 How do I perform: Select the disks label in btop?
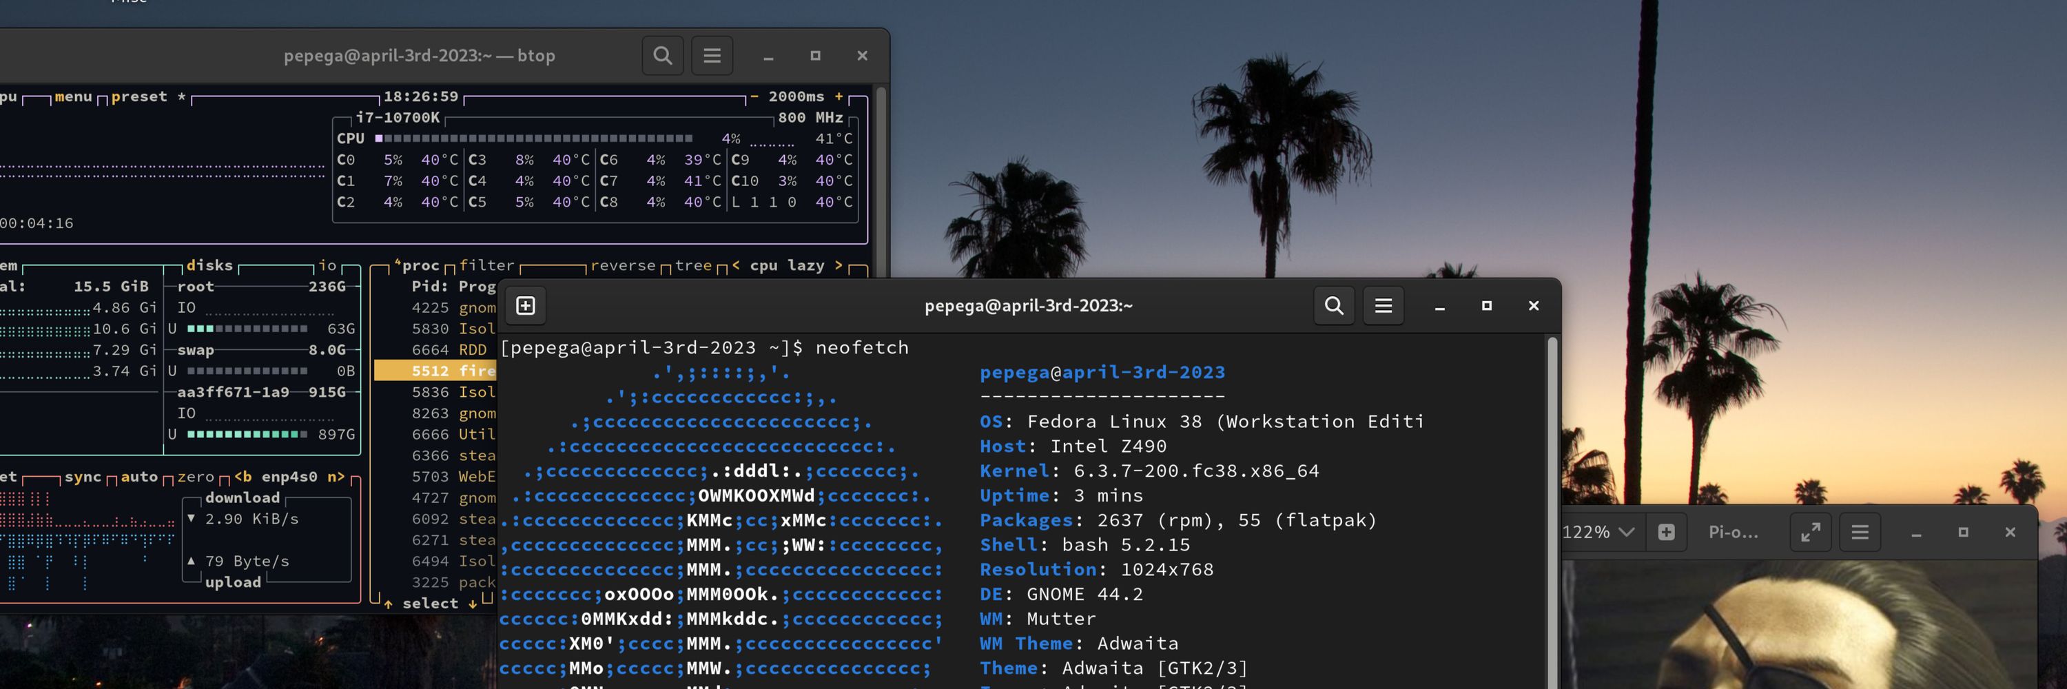[x=209, y=265]
